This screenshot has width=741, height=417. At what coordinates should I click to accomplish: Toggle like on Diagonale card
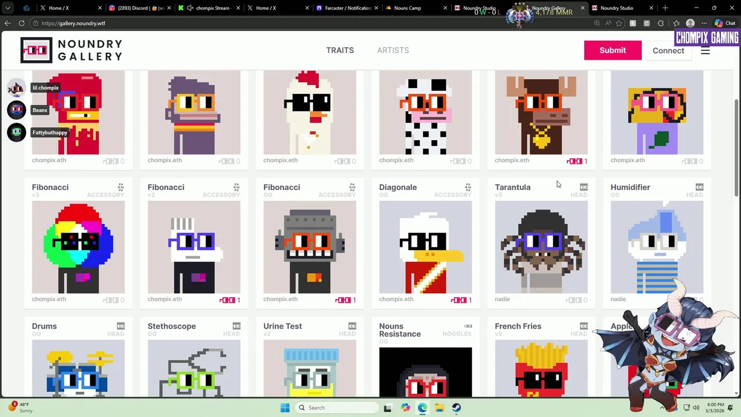click(461, 300)
